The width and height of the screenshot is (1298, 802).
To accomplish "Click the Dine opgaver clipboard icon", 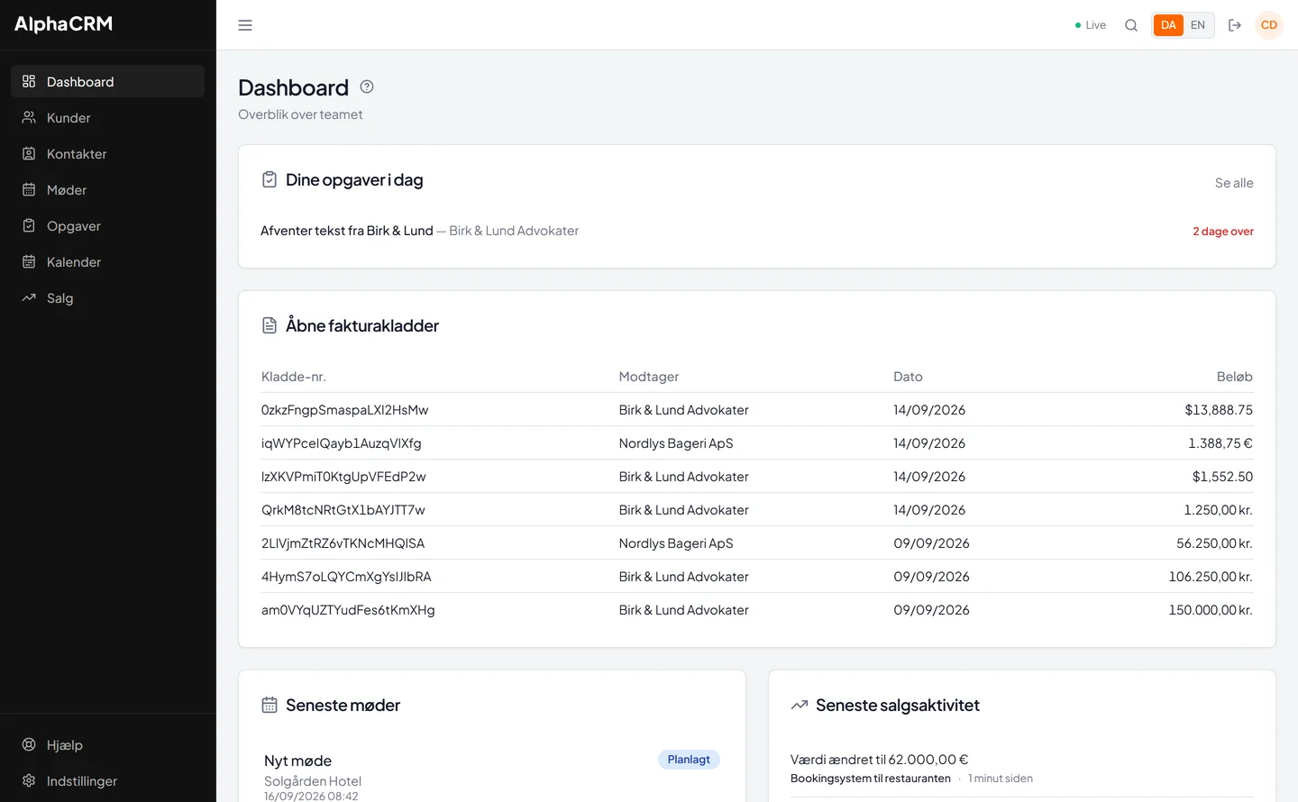I will coord(270,180).
